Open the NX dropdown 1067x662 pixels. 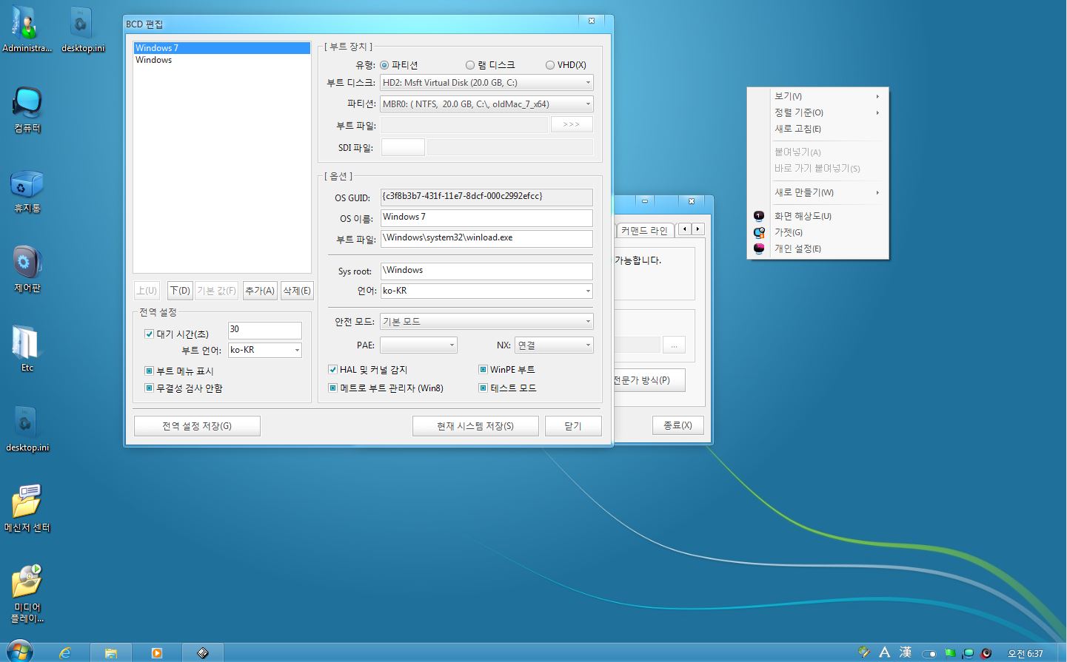tap(554, 345)
